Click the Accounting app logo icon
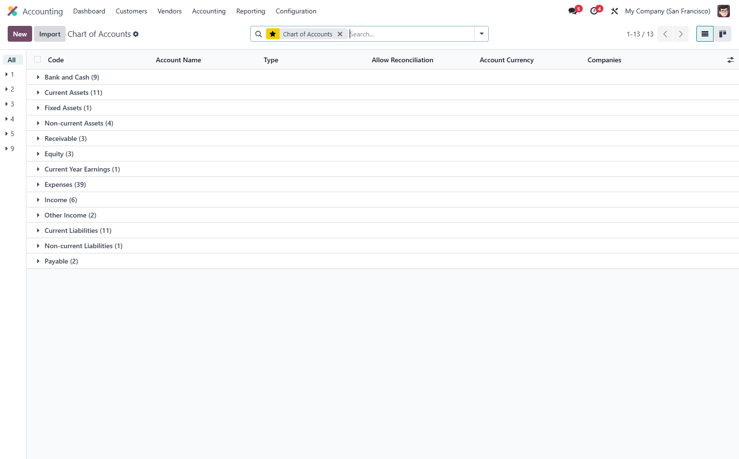 pyautogui.click(x=12, y=11)
